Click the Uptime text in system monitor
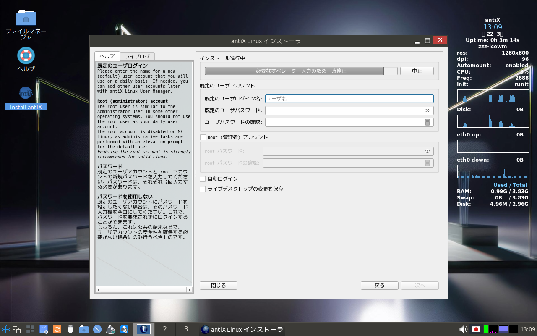 [493, 40]
